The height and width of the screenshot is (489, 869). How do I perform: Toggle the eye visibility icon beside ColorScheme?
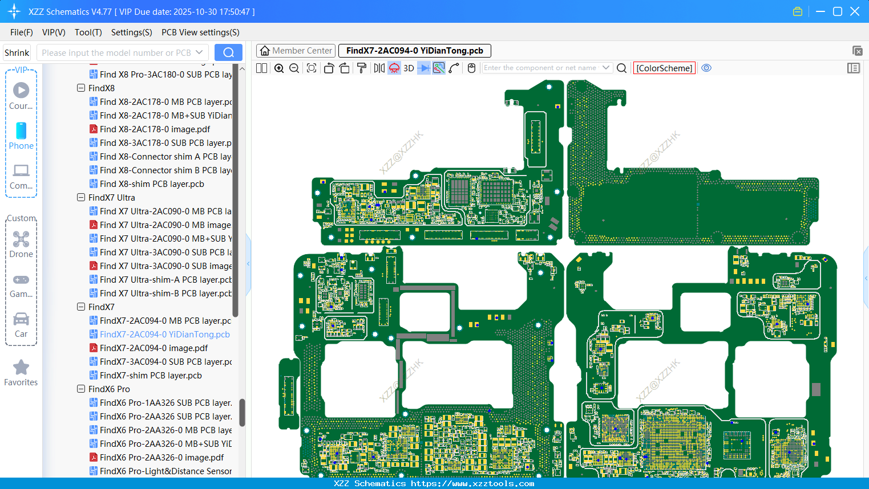click(706, 68)
